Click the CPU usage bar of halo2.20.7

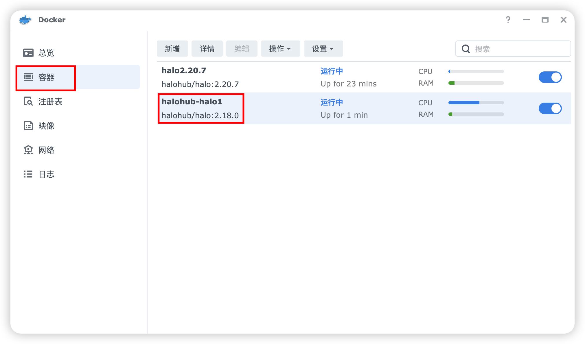tap(476, 71)
